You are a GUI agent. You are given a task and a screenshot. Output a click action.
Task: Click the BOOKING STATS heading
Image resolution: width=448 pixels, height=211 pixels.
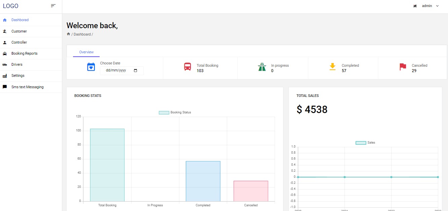tap(88, 96)
